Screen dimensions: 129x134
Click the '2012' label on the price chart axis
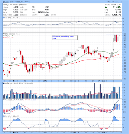45,81
